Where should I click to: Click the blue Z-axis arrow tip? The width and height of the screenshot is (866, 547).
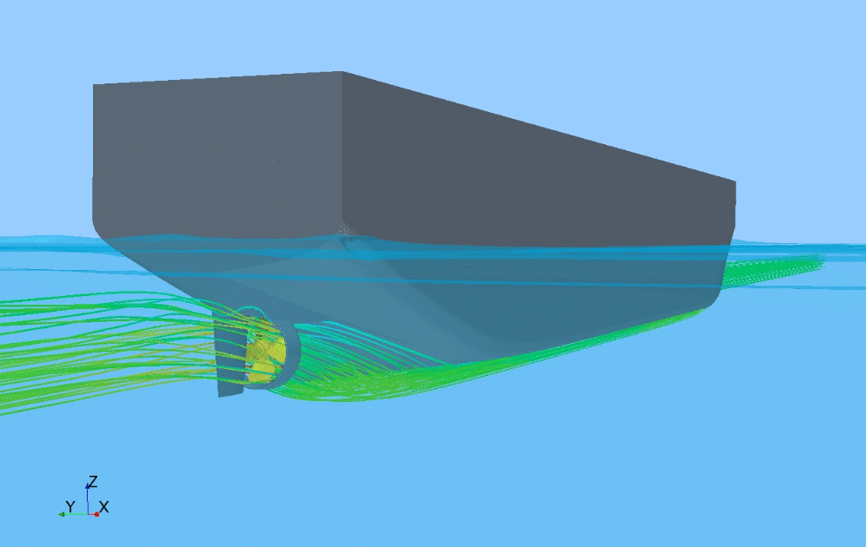pos(87,487)
